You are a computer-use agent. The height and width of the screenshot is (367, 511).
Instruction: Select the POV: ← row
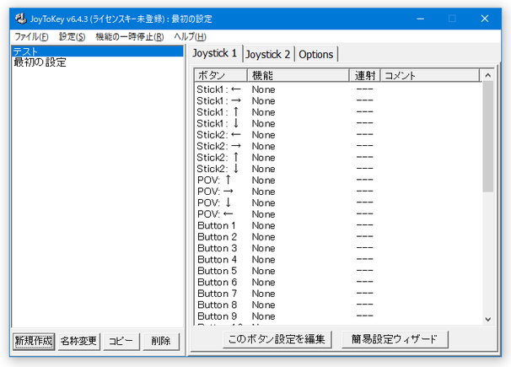tap(338, 214)
